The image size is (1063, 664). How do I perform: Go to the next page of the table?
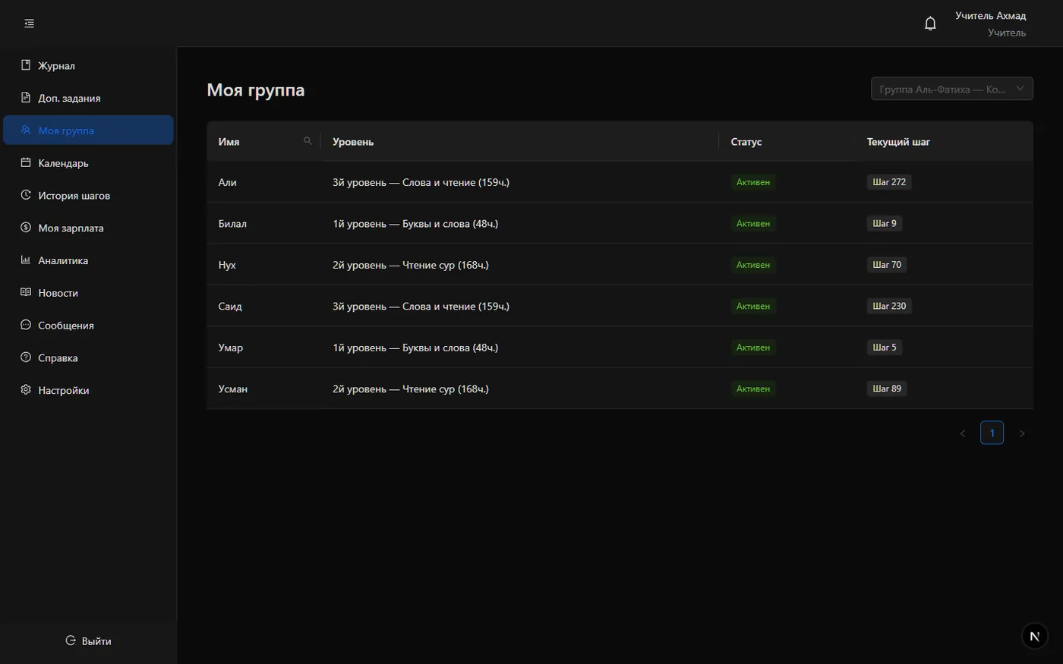[x=1022, y=433]
